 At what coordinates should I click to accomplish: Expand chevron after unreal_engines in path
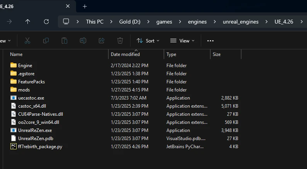coord(266,22)
